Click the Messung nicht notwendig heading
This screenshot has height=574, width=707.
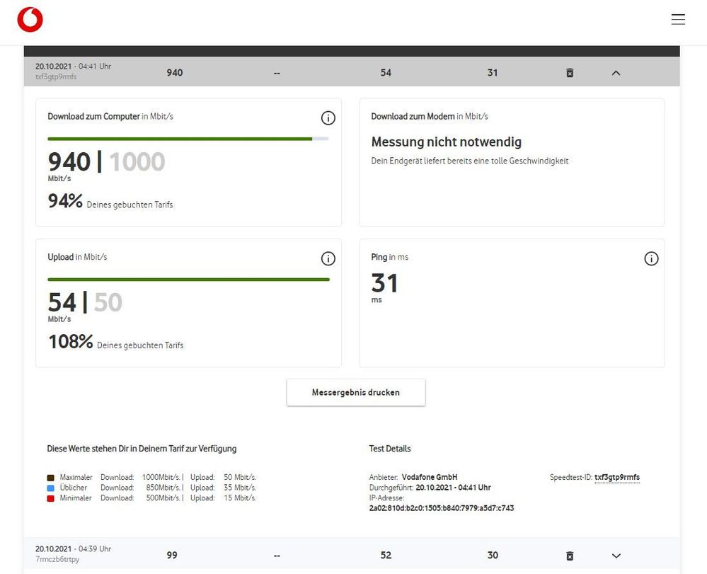tap(446, 142)
